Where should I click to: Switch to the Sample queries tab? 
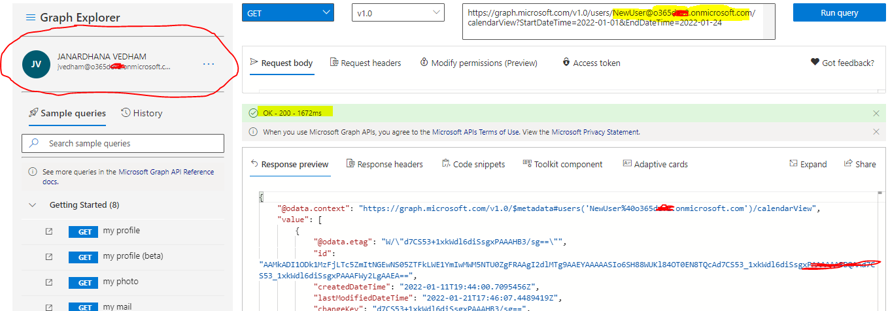tap(67, 113)
